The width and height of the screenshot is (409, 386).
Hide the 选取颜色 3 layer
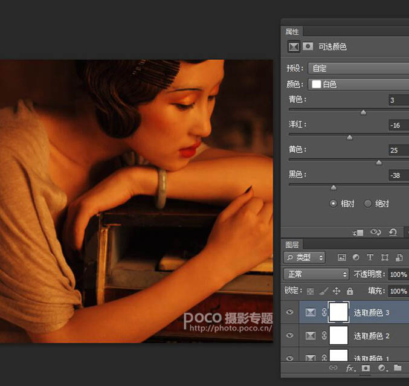coord(290,312)
